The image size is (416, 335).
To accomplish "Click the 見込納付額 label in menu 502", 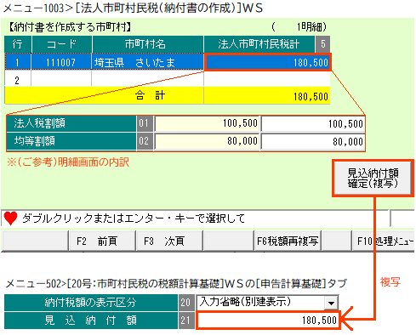I will (x=91, y=321).
